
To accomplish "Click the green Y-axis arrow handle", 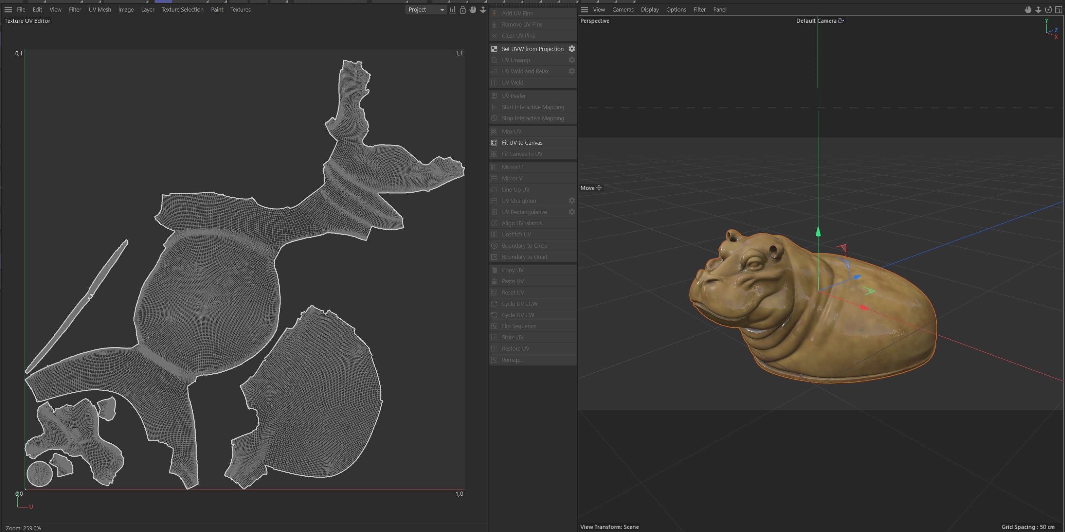I will click(x=818, y=232).
